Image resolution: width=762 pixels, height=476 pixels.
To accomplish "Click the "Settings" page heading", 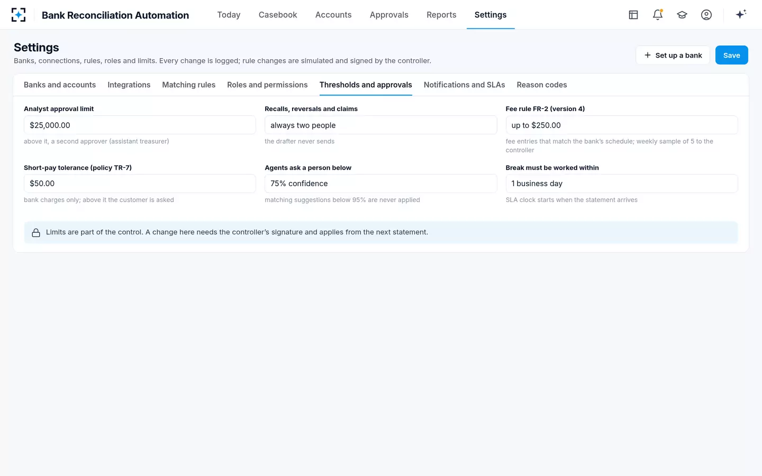I will (x=37, y=48).
